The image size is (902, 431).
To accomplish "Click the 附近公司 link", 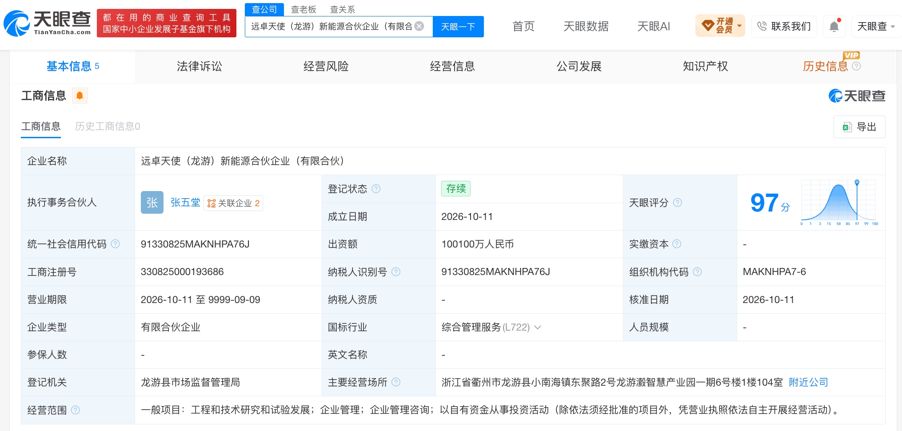I will [808, 382].
